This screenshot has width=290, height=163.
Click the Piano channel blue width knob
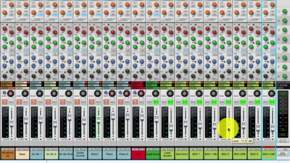(x=106, y=92)
